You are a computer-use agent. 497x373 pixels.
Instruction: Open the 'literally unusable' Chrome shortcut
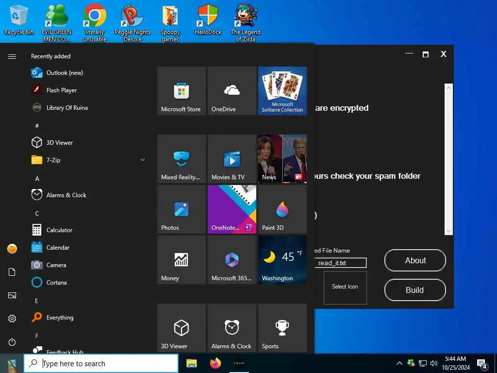[x=95, y=23]
